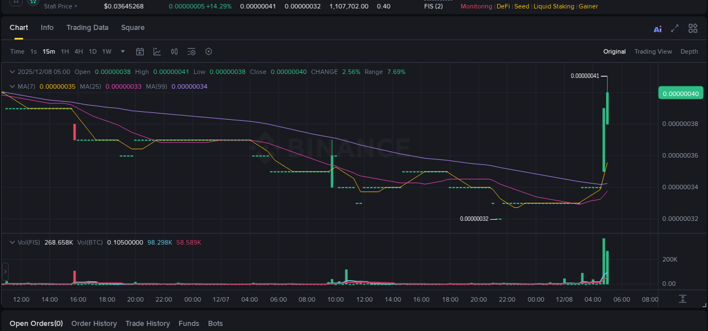
Task: Open the Liquid Staking category link
Action: pos(554,6)
